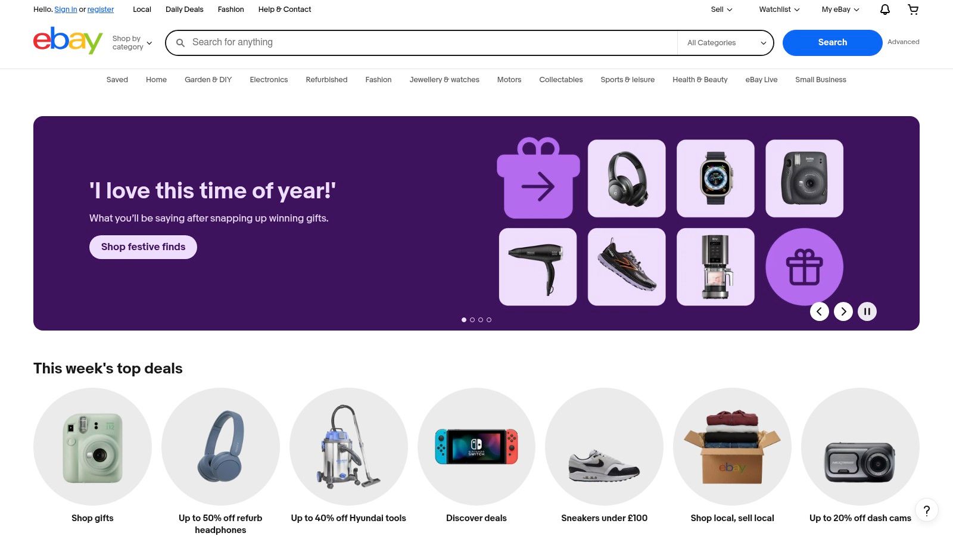Go to the next banner slide
This screenshot has height=536, width=953.
[x=843, y=311]
